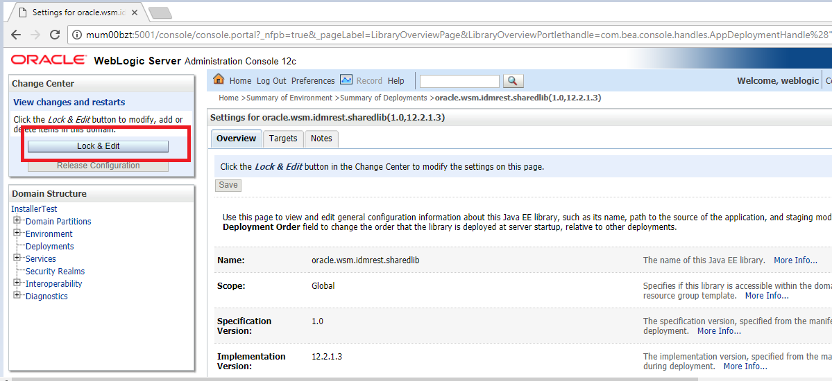
Task: Click More Info for Specification Version
Action: click(x=719, y=331)
